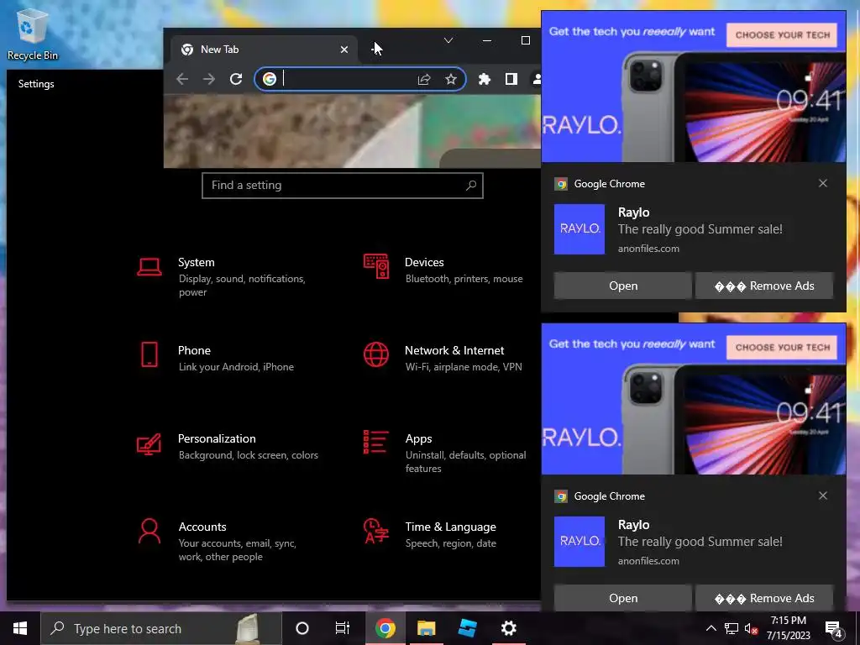
Task: Dismiss the upper Raylo Chrome notification
Action: coord(823,183)
